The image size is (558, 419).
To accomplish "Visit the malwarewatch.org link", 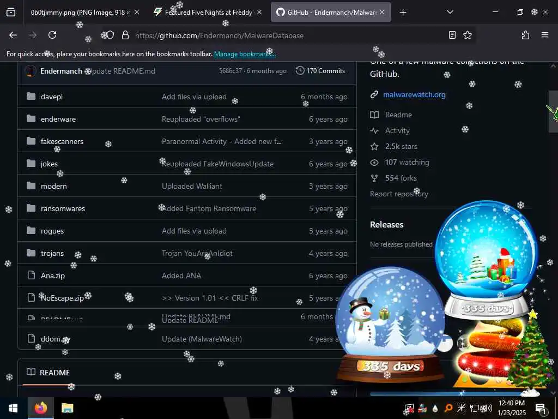I will click(414, 94).
